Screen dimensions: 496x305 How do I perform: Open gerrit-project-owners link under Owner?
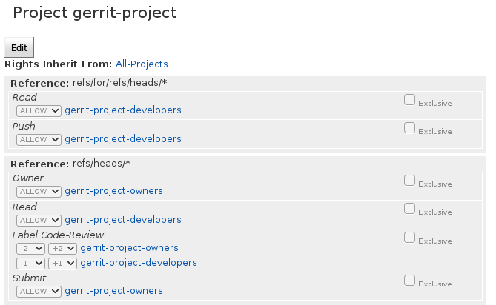[114, 191]
